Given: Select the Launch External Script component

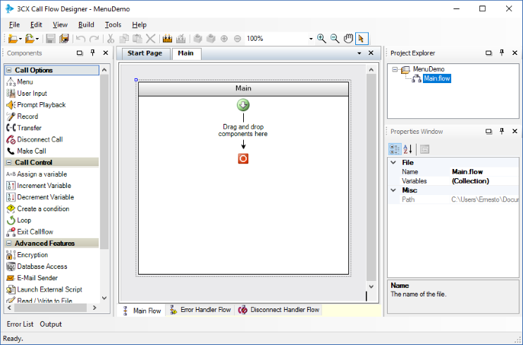Looking at the screenshot, I should [x=44, y=289].
